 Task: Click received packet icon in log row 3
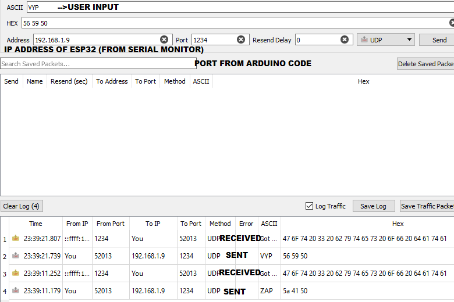[x=16, y=273]
